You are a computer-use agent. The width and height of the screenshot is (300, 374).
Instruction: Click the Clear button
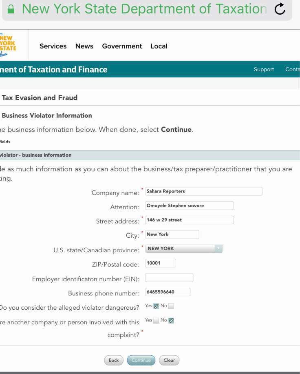(x=169, y=360)
